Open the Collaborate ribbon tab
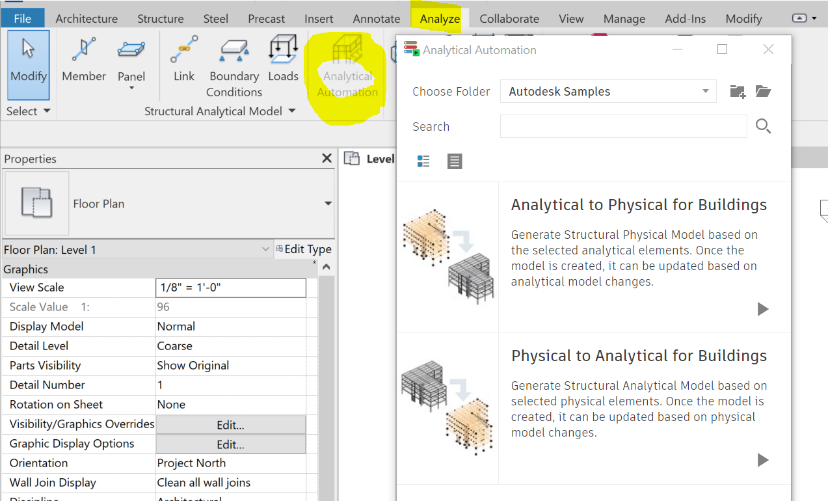Screen dimensions: 828x501 click(509, 18)
